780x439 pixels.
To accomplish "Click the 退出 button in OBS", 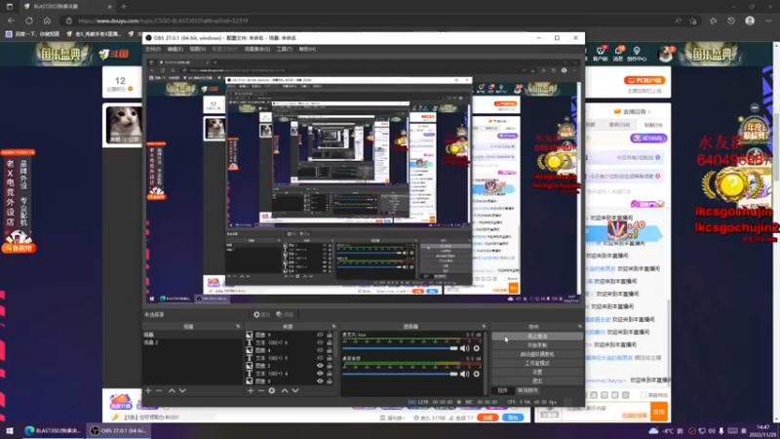I will tap(537, 381).
